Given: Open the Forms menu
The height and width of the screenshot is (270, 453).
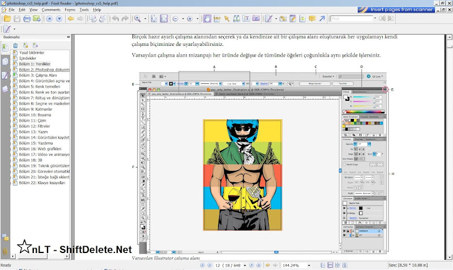Looking at the screenshot, I should click(x=70, y=10).
